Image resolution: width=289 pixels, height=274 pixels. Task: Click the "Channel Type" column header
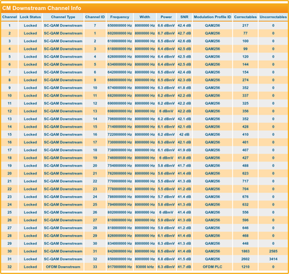(x=63, y=17)
